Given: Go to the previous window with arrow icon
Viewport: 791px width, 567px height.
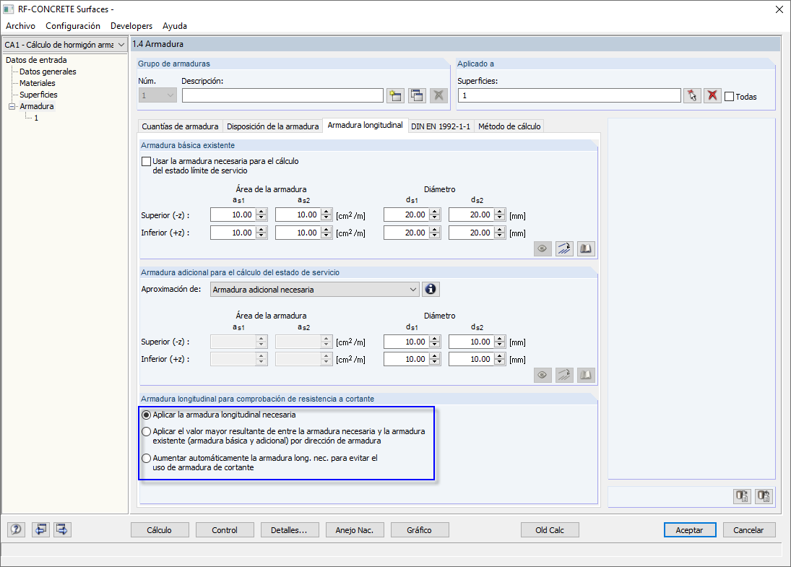Looking at the screenshot, I should coord(40,529).
